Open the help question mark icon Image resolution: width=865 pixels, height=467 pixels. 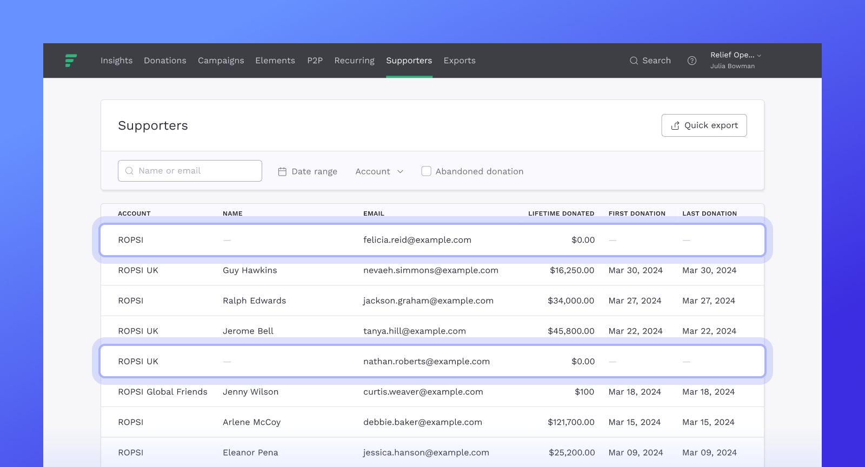coord(691,61)
